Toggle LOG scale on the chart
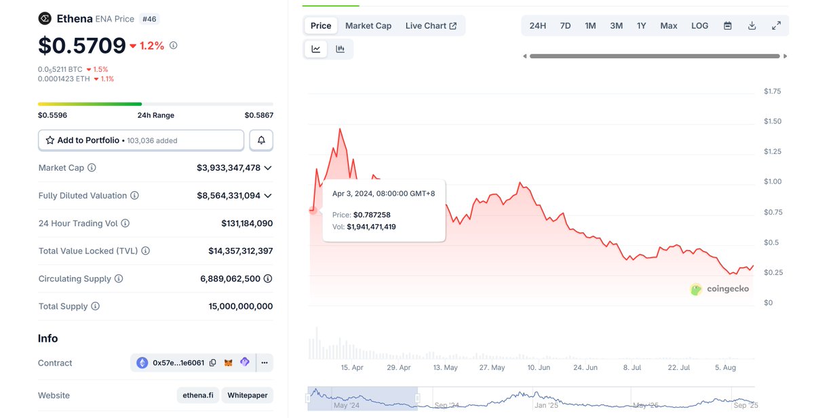Viewport: 814px width, 418px height. click(x=699, y=26)
